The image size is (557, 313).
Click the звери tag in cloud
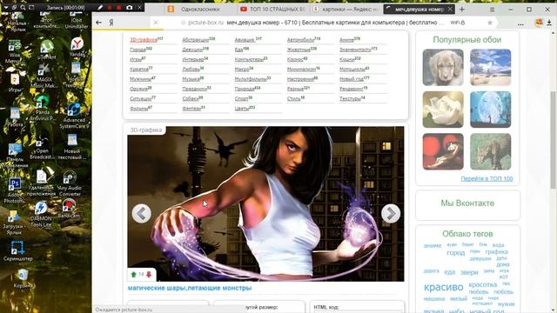pyautogui.click(x=469, y=272)
